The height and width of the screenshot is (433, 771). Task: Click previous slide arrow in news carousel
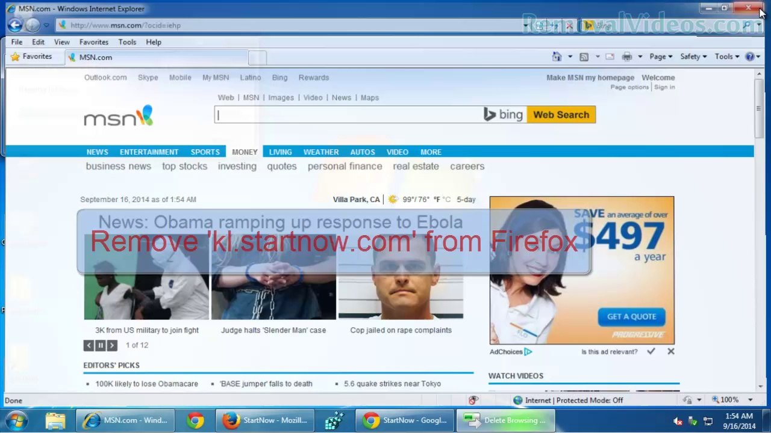point(89,345)
